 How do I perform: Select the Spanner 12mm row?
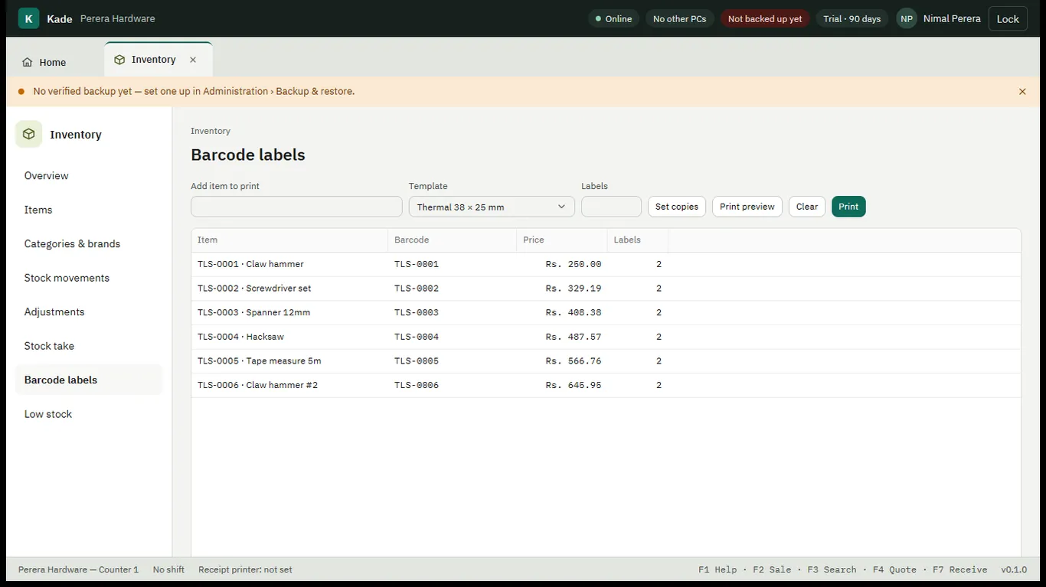click(606, 312)
